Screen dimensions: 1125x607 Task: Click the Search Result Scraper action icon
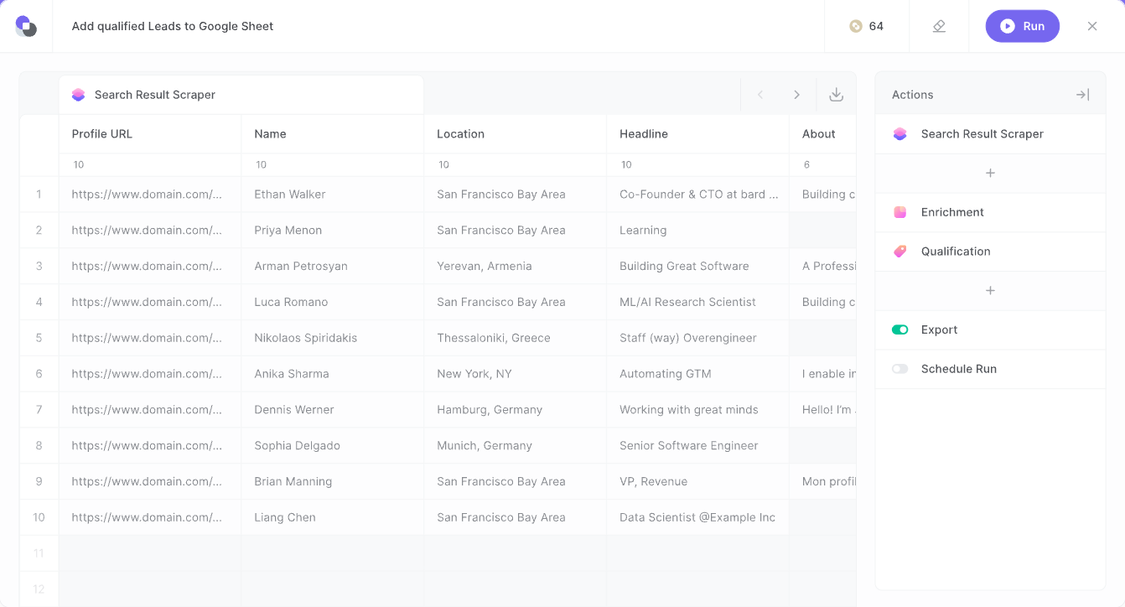(x=899, y=134)
